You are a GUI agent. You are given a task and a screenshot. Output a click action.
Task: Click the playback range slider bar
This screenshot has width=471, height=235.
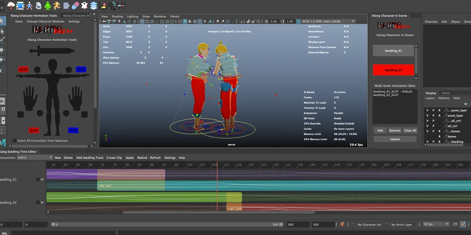[167, 224]
